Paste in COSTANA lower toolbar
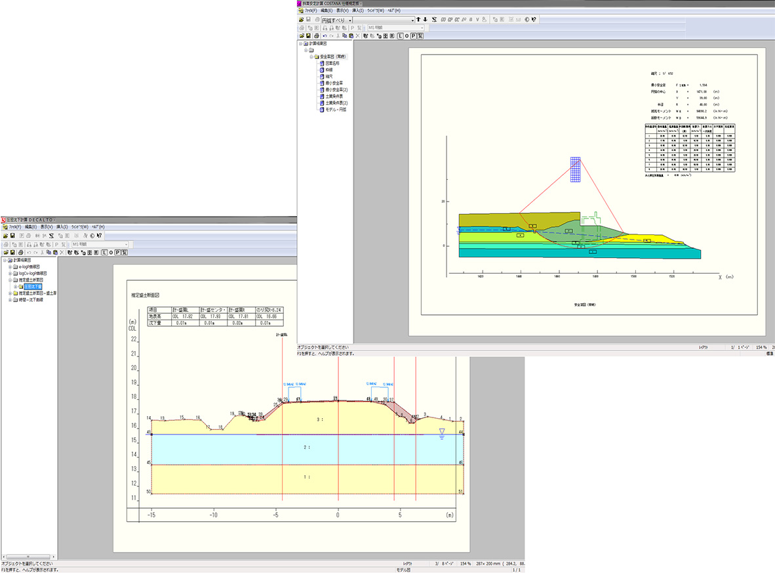775x573 pixels. 351,36
